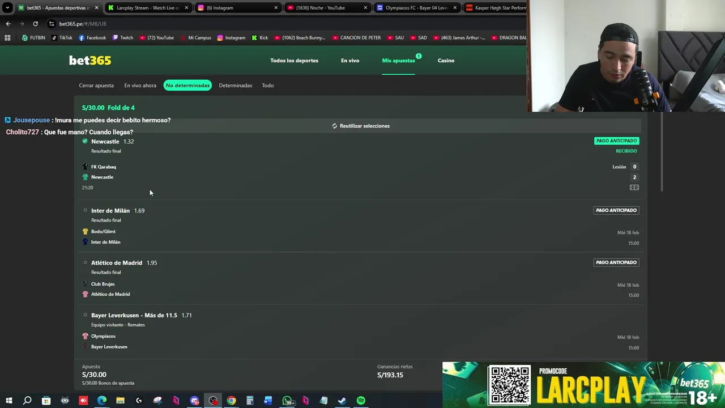Open Todos los deportes menu
Viewport: 725px width, 408px height.
(x=294, y=61)
